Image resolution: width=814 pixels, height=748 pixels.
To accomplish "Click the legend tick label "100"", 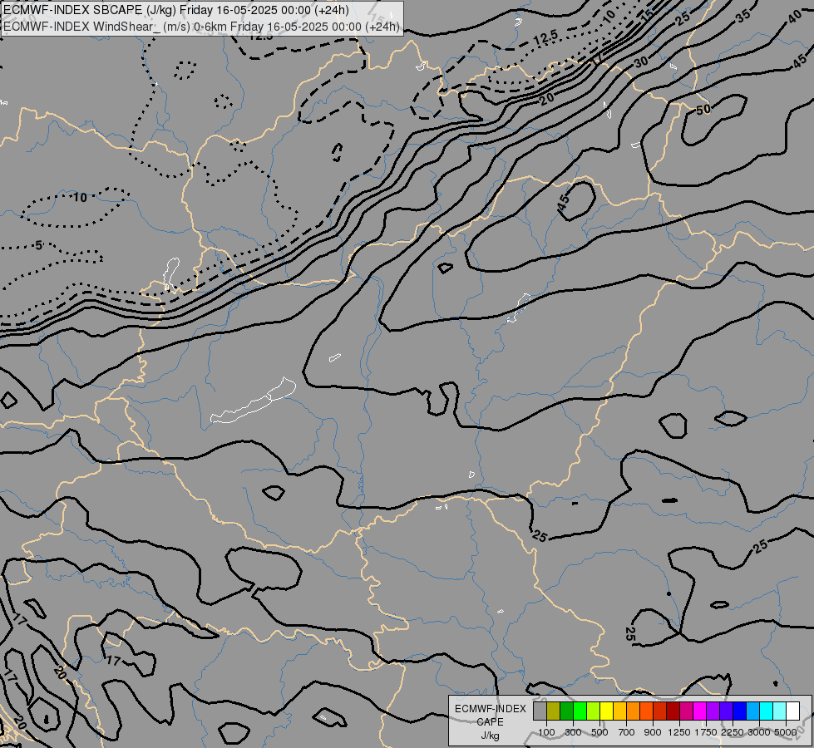I will [x=546, y=732].
